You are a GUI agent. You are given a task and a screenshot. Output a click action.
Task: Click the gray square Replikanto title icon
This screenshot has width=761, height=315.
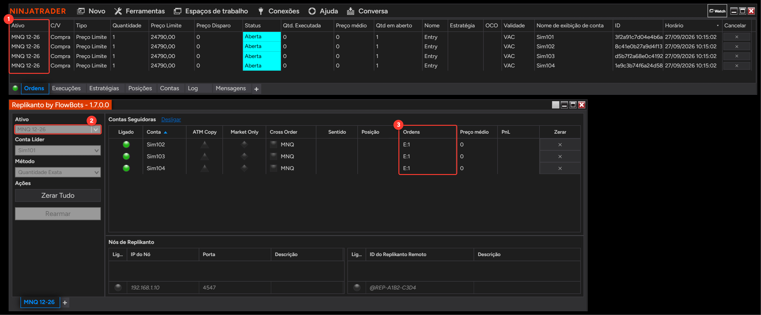(x=556, y=105)
